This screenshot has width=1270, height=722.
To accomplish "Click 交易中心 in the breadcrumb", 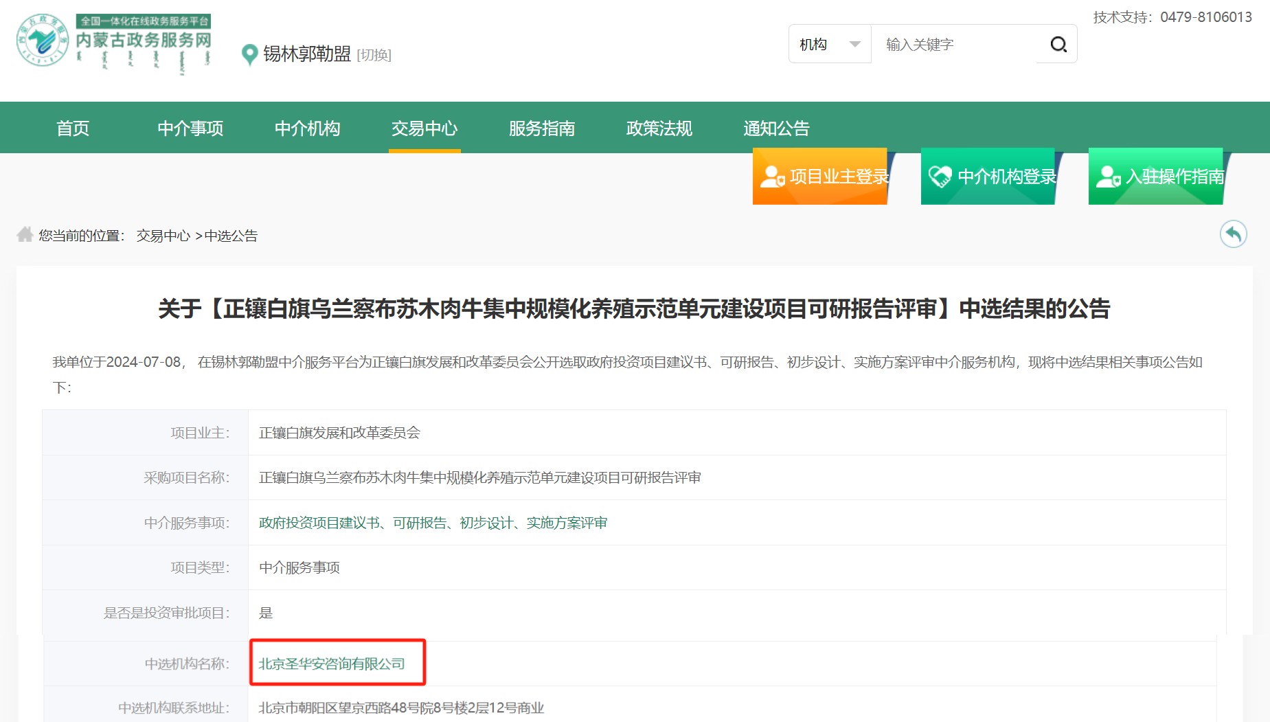I will 163,236.
